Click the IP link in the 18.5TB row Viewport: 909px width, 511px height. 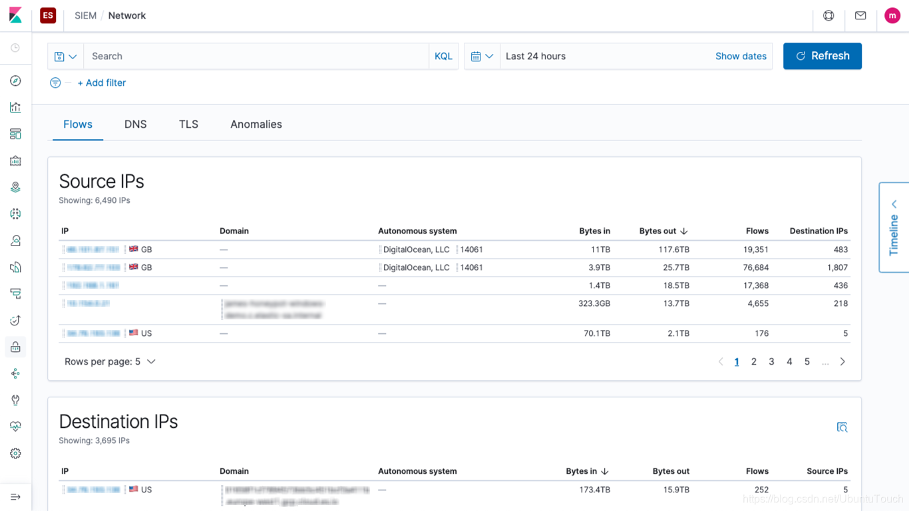click(92, 285)
